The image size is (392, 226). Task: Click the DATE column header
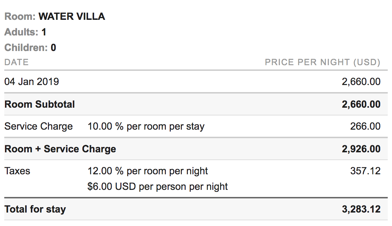tap(16, 62)
